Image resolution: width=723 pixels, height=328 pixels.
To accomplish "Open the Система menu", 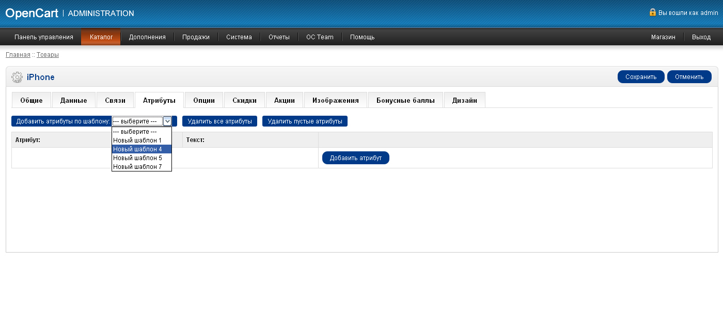I will tap(239, 37).
